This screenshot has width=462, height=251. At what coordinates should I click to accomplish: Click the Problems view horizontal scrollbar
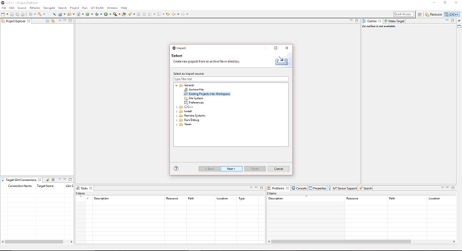pyautogui.click(x=341, y=241)
